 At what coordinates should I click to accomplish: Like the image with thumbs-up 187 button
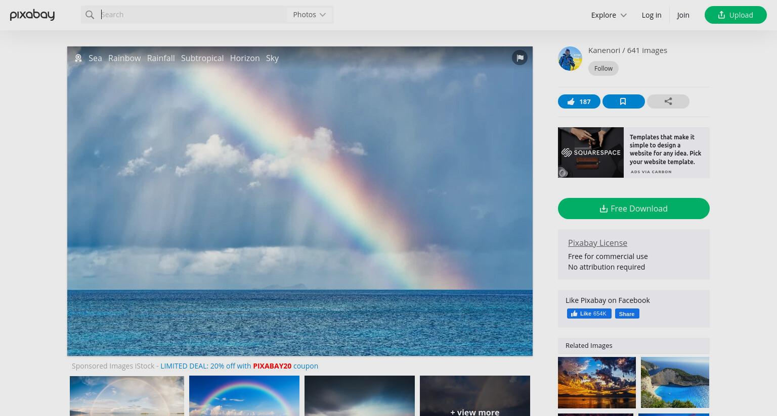pos(579,101)
